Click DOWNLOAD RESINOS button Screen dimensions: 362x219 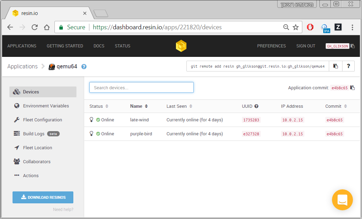tap(43, 197)
